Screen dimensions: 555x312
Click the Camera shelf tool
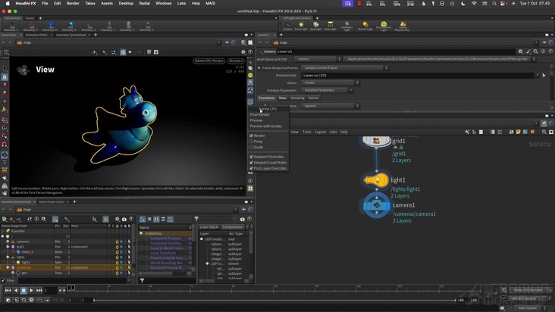coord(287,26)
